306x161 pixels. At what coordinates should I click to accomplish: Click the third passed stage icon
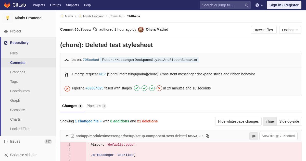coord(152,88)
